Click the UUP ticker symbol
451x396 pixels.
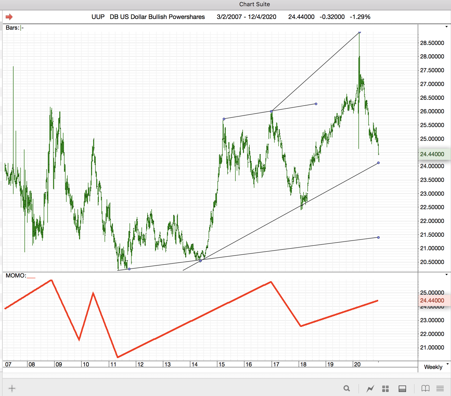pyautogui.click(x=98, y=17)
